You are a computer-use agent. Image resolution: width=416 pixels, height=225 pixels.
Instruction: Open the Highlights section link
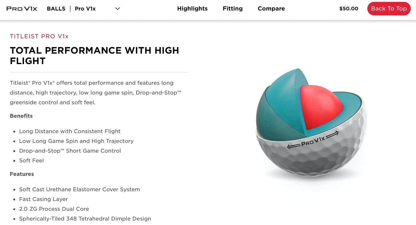[x=192, y=9]
